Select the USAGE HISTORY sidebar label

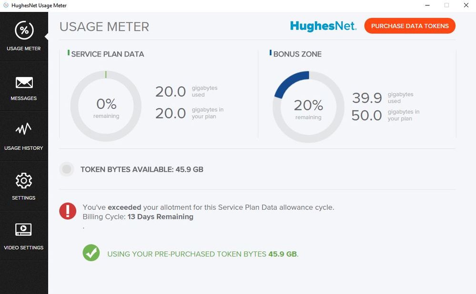[x=24, y=148]
